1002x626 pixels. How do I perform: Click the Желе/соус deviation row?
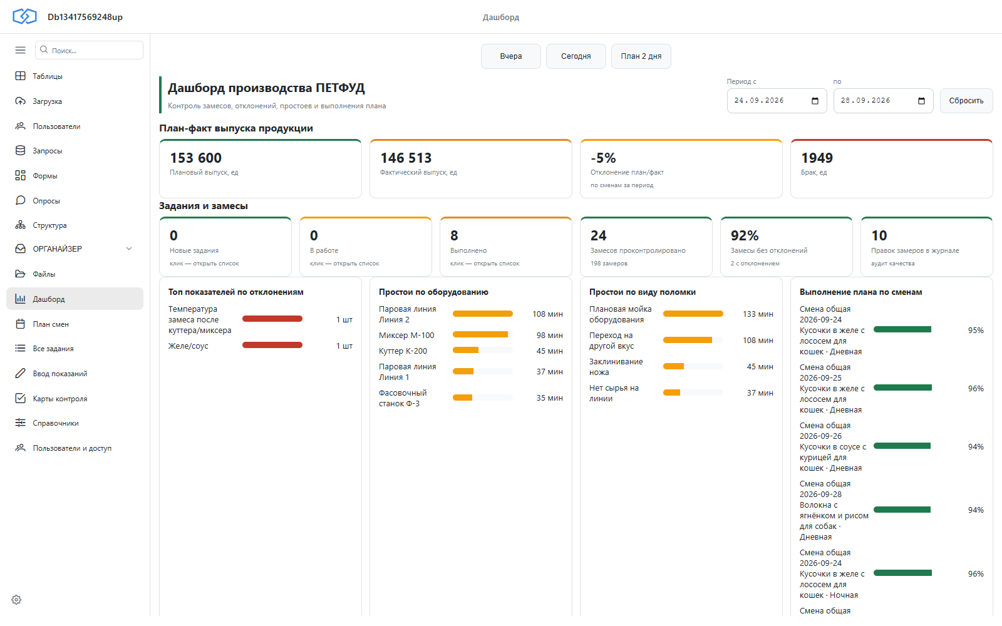[x=261, y=346]
